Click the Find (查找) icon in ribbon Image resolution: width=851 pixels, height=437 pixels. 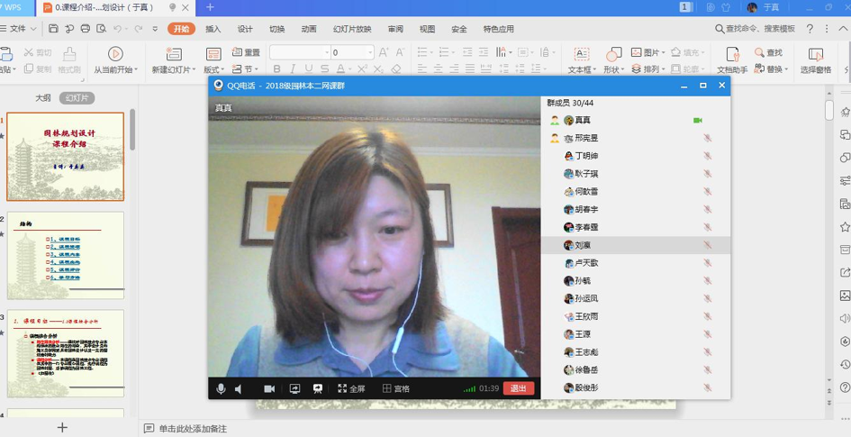click(769, 53)
